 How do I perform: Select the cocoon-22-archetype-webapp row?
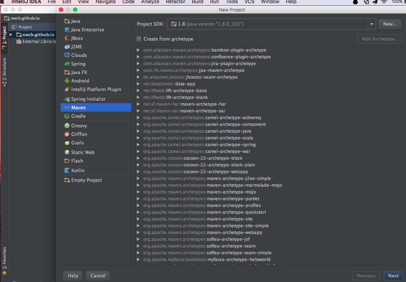coord(269,172)
